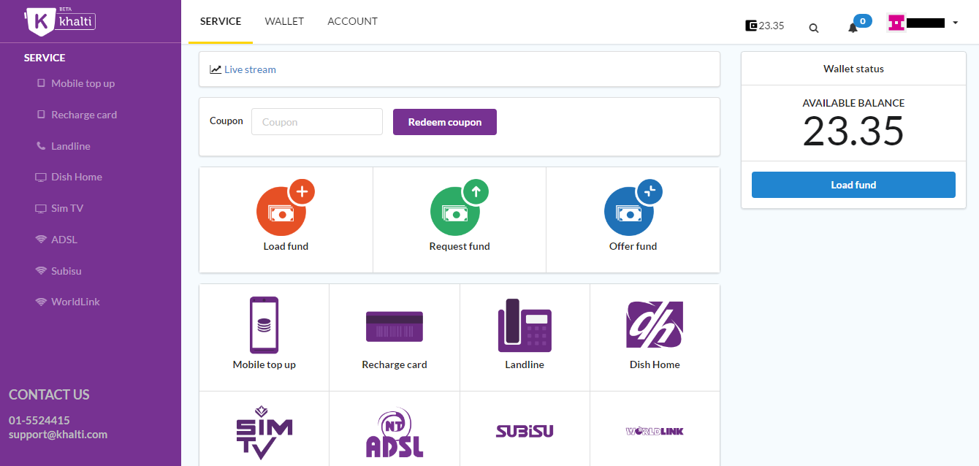The image size is (979, 466).
Task: Expand the user account dropdown arrow
Action: (x=955, y=23)
